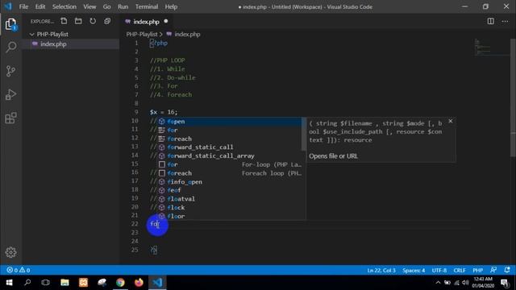Open the Terminal menu

click(147, 6)
